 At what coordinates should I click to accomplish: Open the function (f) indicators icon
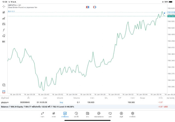point(4,30)
